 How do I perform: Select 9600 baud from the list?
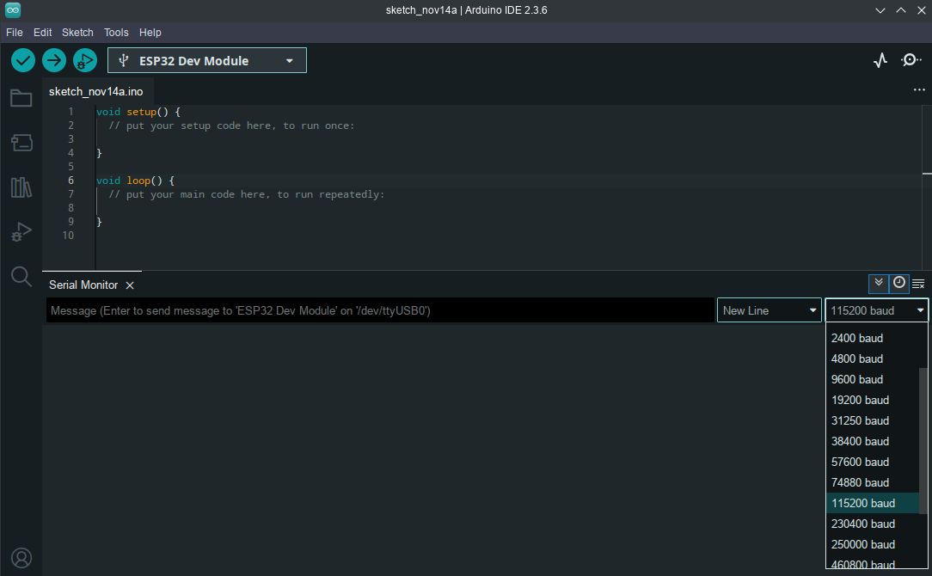pos(872,379)
